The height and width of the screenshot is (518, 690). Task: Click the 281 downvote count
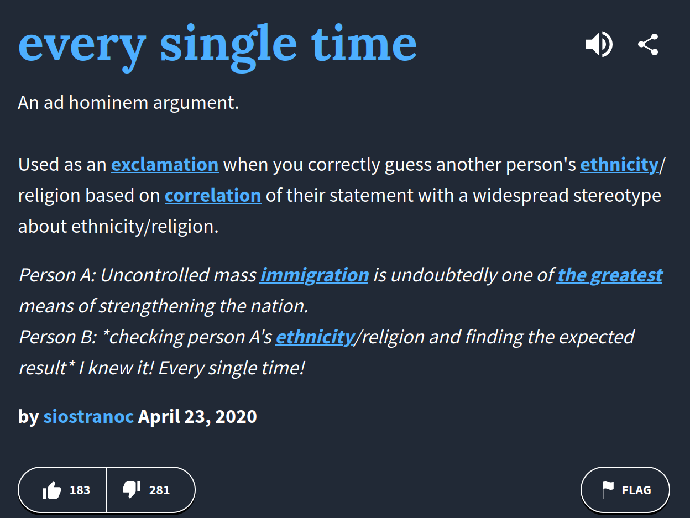point(159,490)
